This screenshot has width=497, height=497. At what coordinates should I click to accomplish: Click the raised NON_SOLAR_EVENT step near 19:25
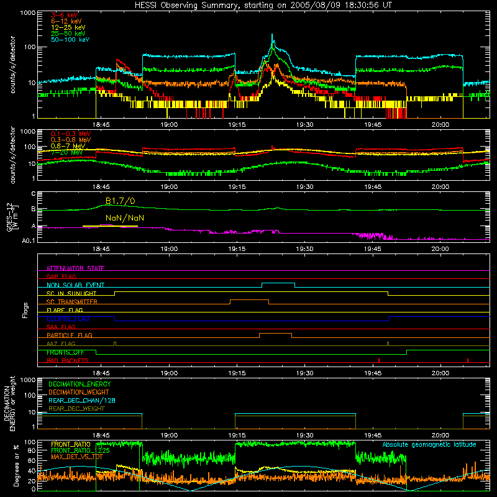[x=278, y=283]
